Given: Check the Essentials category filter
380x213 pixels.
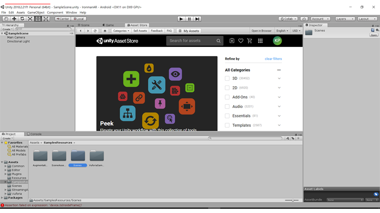Looking at the screenshot, I should tap(227, 116).
